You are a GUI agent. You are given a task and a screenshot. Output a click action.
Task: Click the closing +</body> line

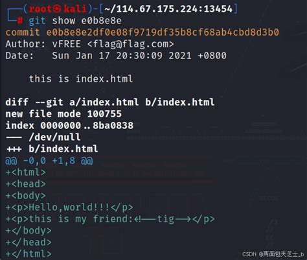tap(28, 231)
